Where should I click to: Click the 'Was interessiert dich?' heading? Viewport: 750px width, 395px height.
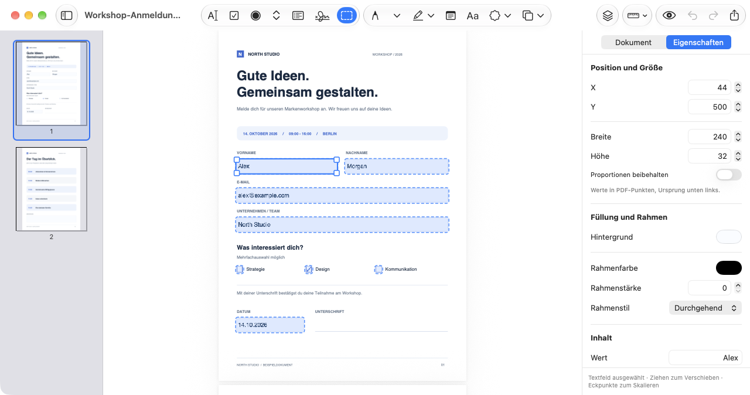[270, 248]
